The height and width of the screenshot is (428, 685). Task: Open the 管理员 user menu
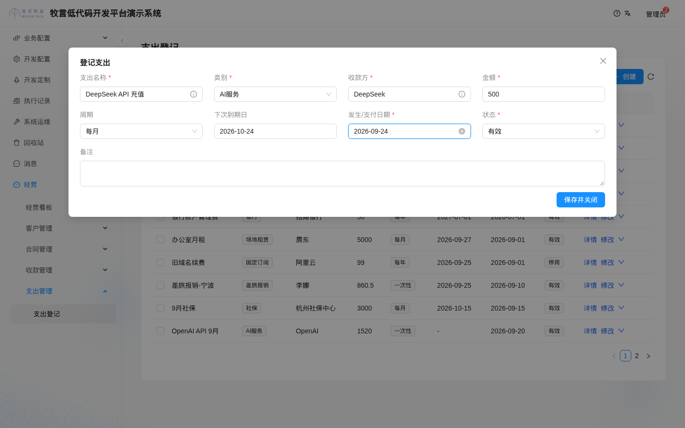(656, 14)
